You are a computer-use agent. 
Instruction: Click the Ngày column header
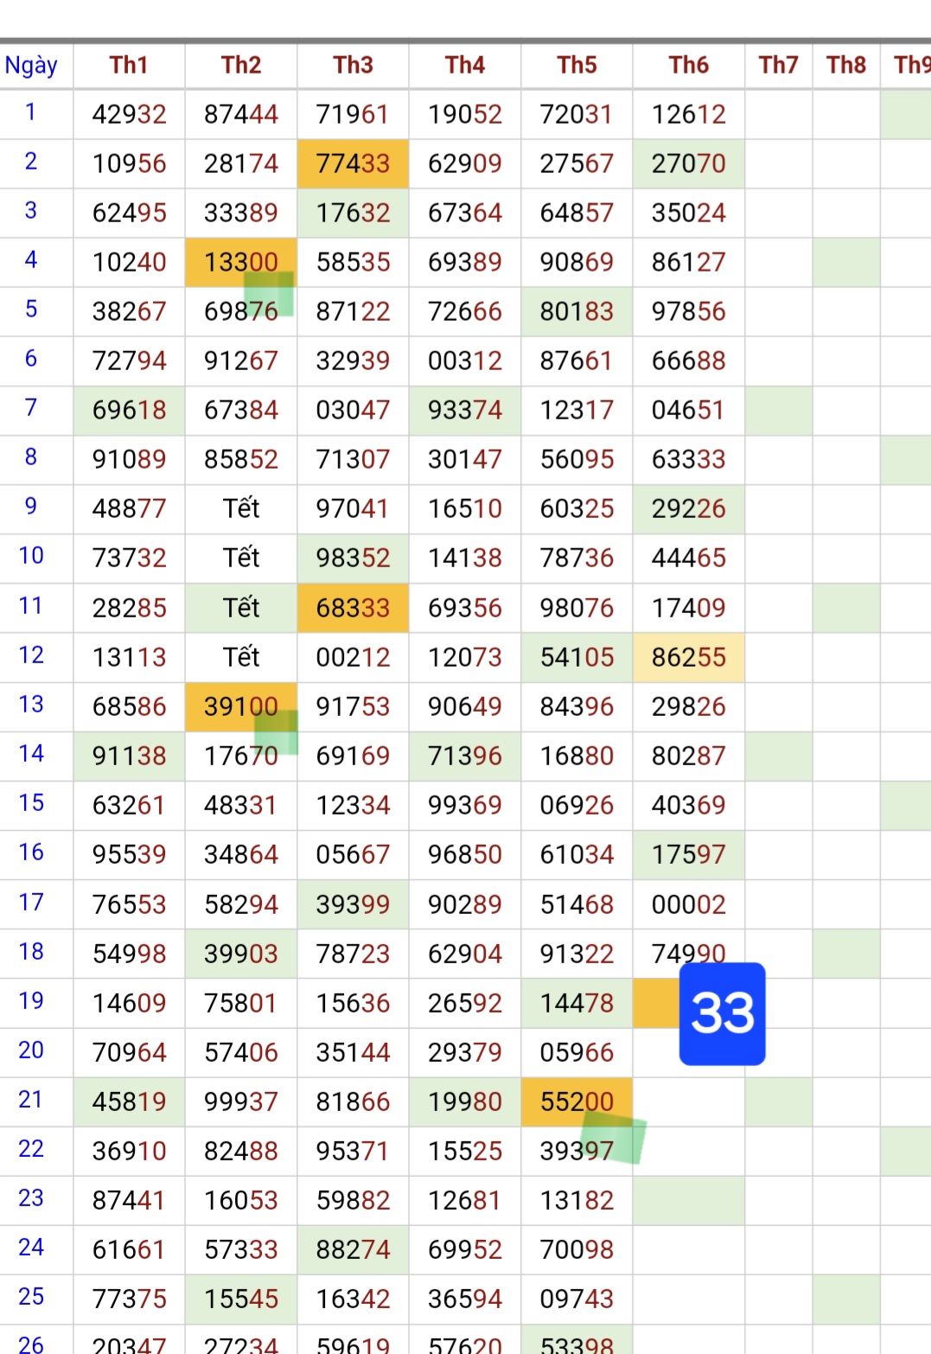pos(31,66)
